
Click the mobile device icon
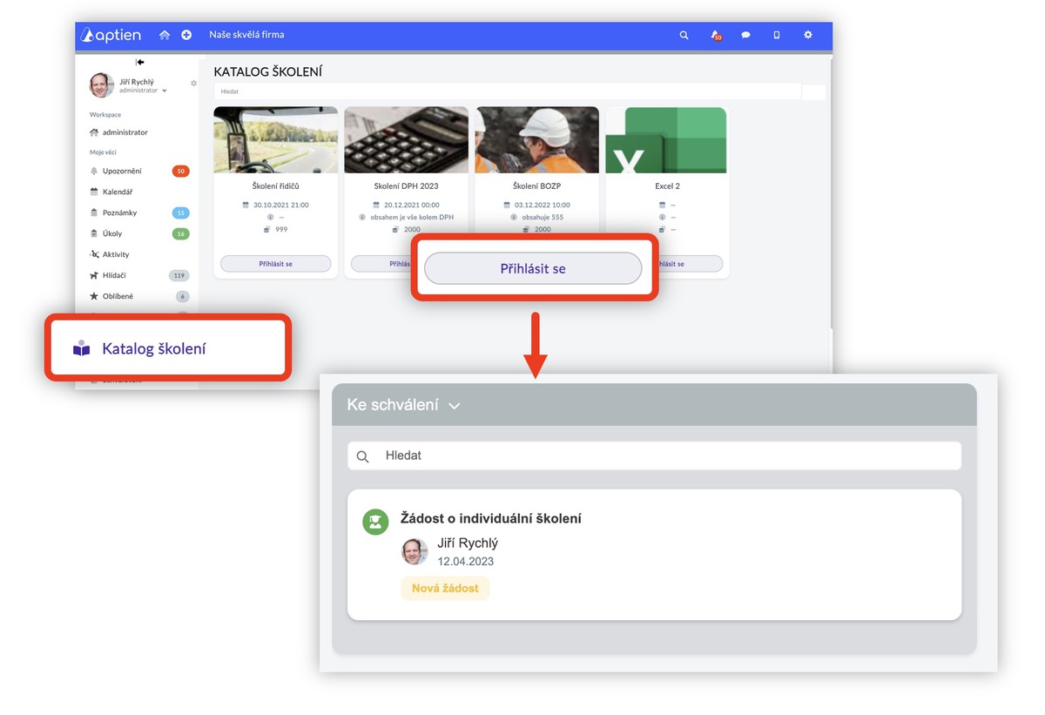[x=777, y=35]
